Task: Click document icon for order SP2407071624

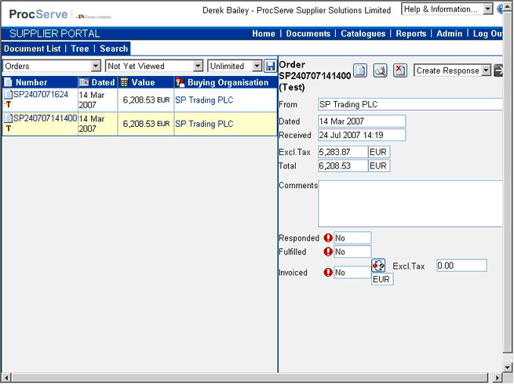Action: pyautogui.click(x=8, y=95)
